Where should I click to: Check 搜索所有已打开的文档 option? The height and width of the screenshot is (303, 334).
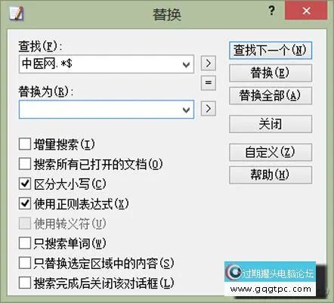point(25,164)
